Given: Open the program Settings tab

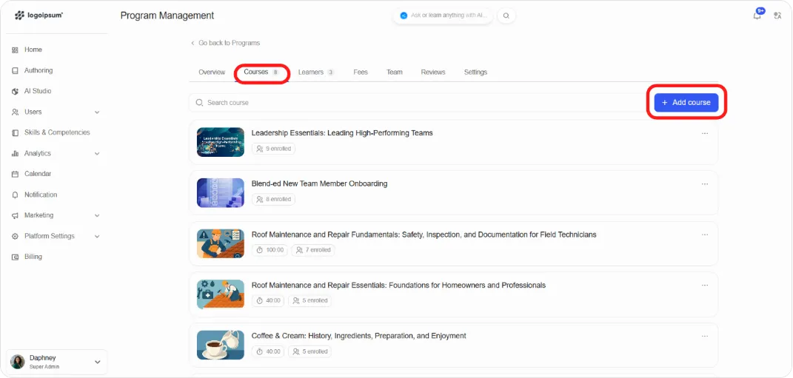Looking at the screenshot, I should [475, 72].
